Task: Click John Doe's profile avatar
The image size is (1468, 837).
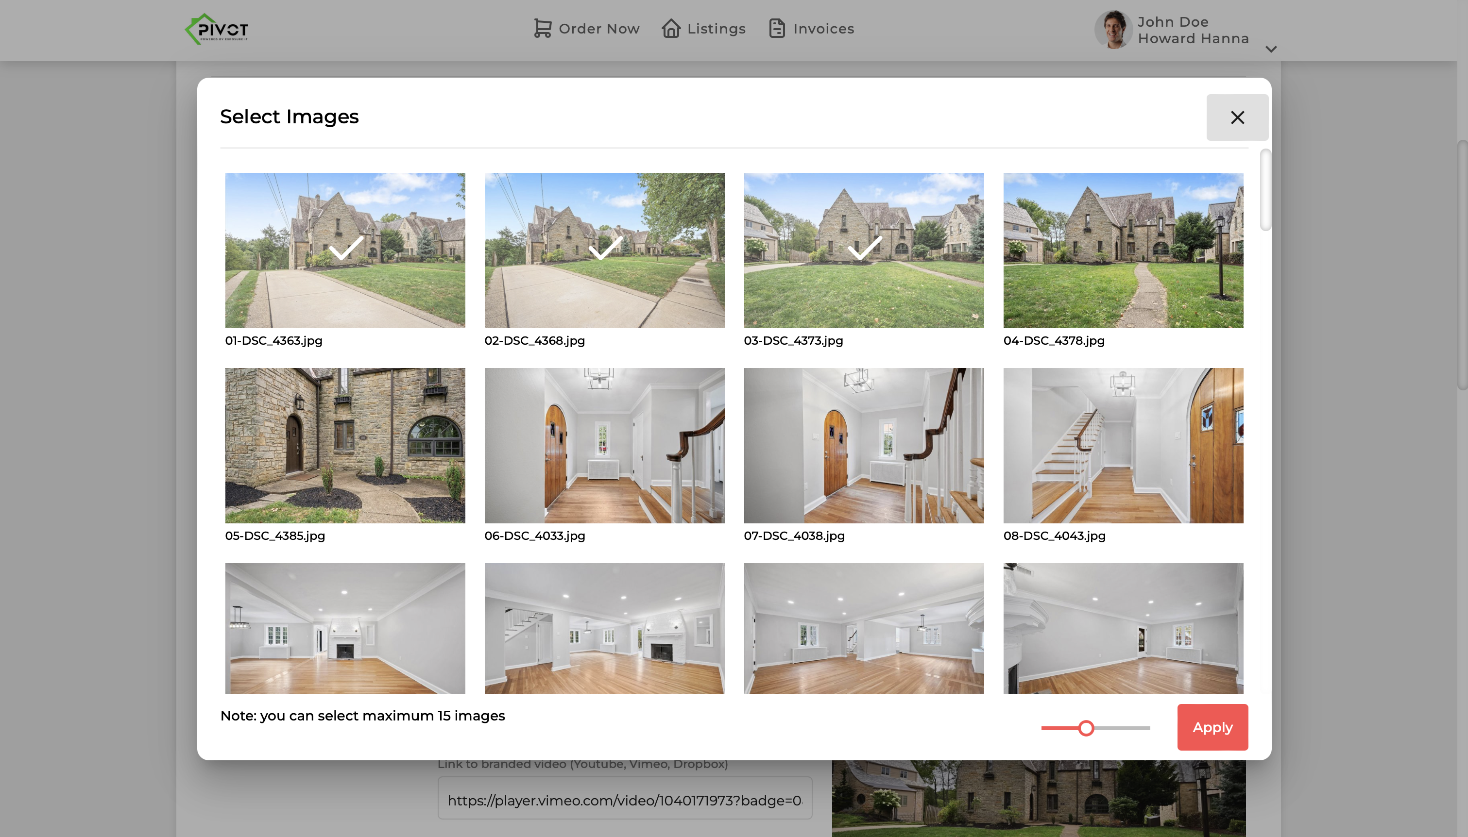Action: (1113, 29)
